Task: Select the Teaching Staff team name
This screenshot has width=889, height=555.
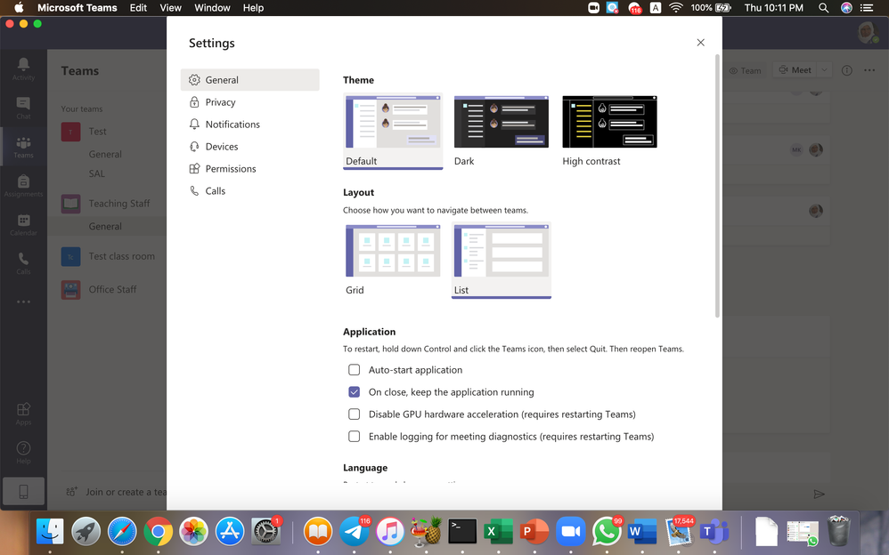Action: coord(119,204)
